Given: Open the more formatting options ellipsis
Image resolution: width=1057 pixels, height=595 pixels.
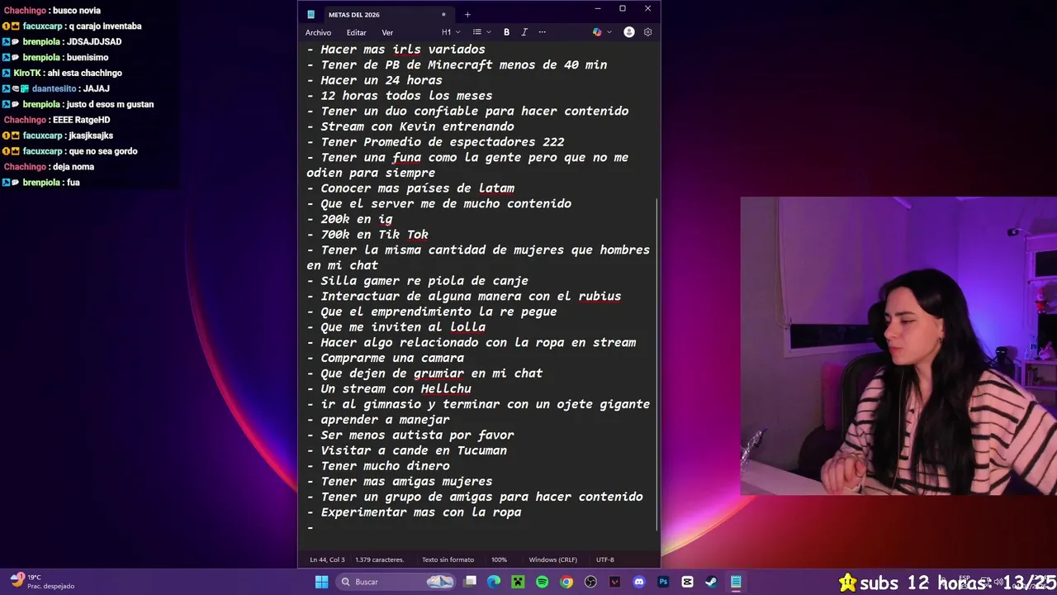Looking at the screenshot, I should 542,32.
